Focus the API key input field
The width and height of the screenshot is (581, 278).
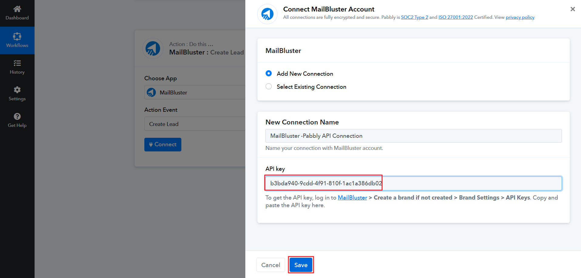(413, 184)
